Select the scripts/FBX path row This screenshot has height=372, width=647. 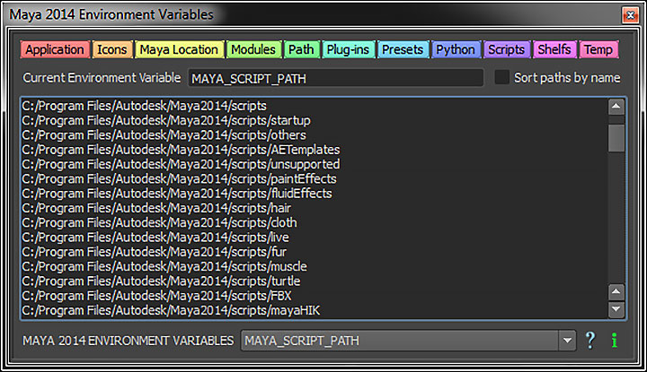pyautogui.click(x=314, y=296)
